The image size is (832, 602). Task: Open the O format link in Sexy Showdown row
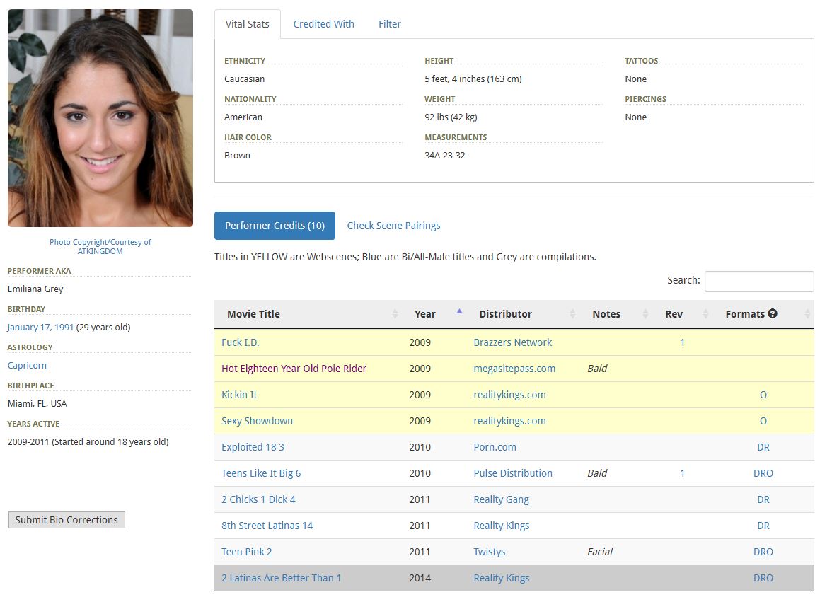(763, 421)
